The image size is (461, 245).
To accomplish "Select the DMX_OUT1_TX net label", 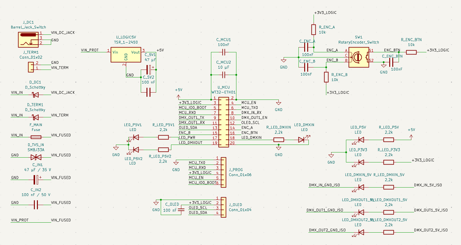I will (x=192, y=118).
